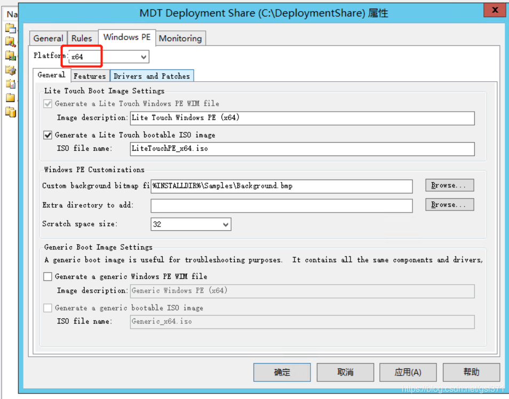Screen dimensions: 509x399
Task: Click the 应用(A) Apply button
Action: click(x=408, y=372)
